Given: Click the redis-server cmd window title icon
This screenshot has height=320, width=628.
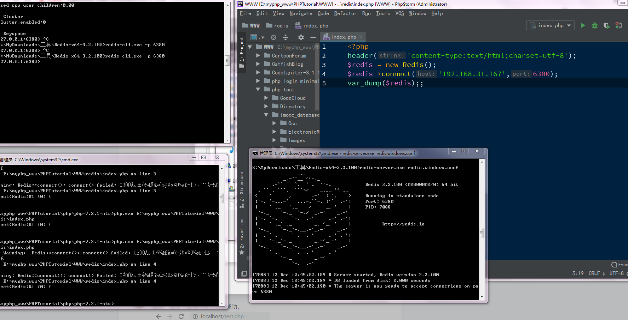Looking at the screenshot, I should point(255,153).
